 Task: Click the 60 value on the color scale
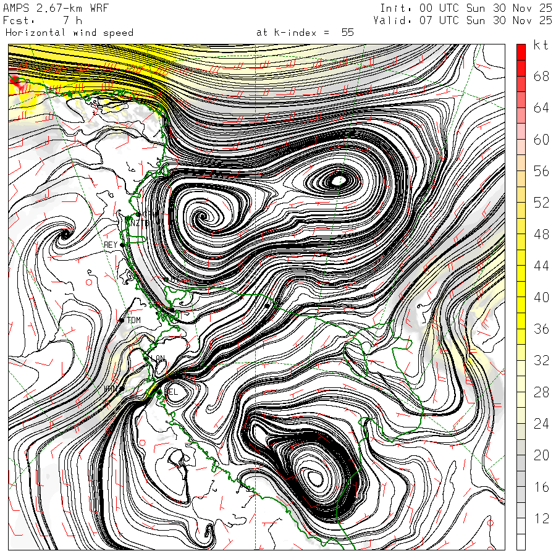pos(541,140)
